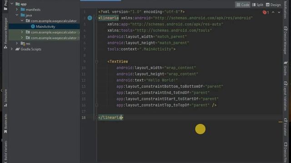Click the TextView tag name in editor
The height and width of the screenshot is (163, 291).
(x=119, y=62)
